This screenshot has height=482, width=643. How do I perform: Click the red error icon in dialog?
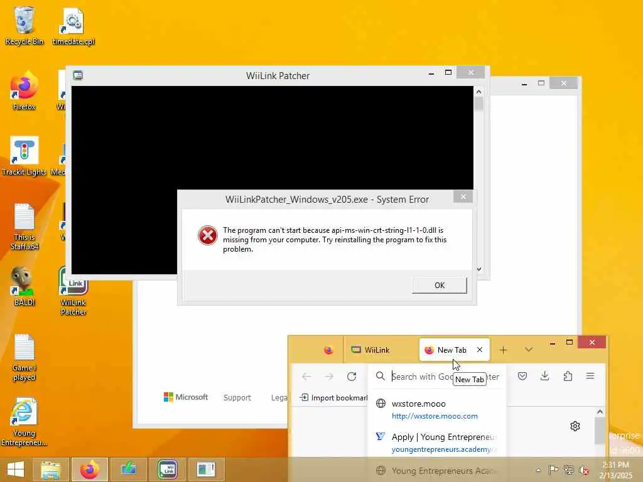(207, 235)
